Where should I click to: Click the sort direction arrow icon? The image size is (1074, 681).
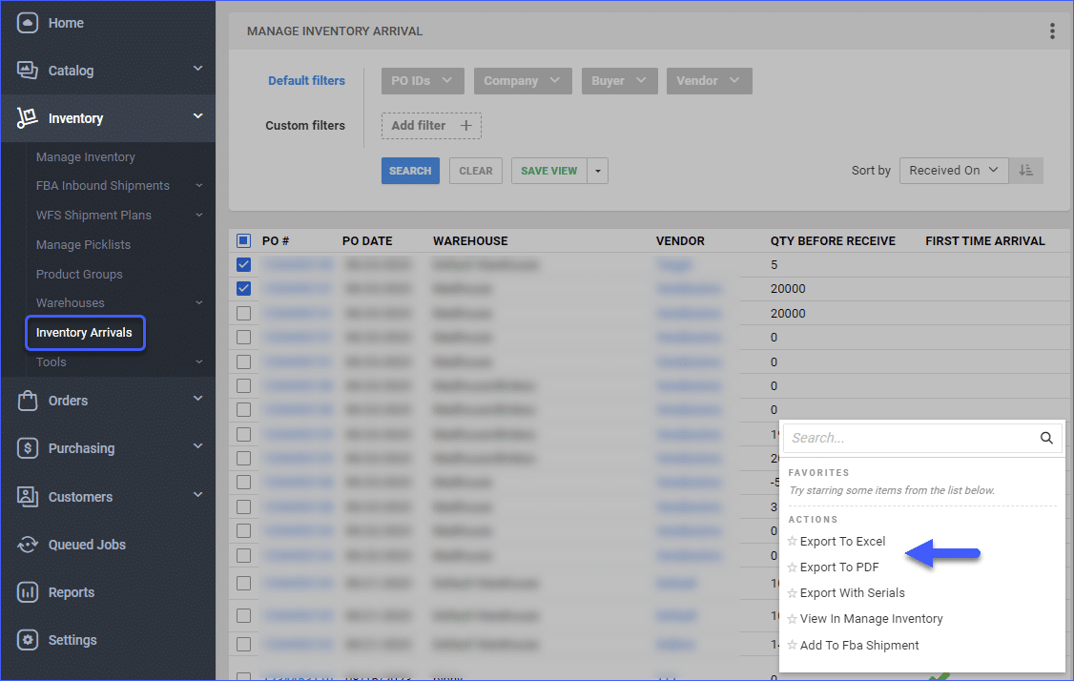[x=1026, y=170]
